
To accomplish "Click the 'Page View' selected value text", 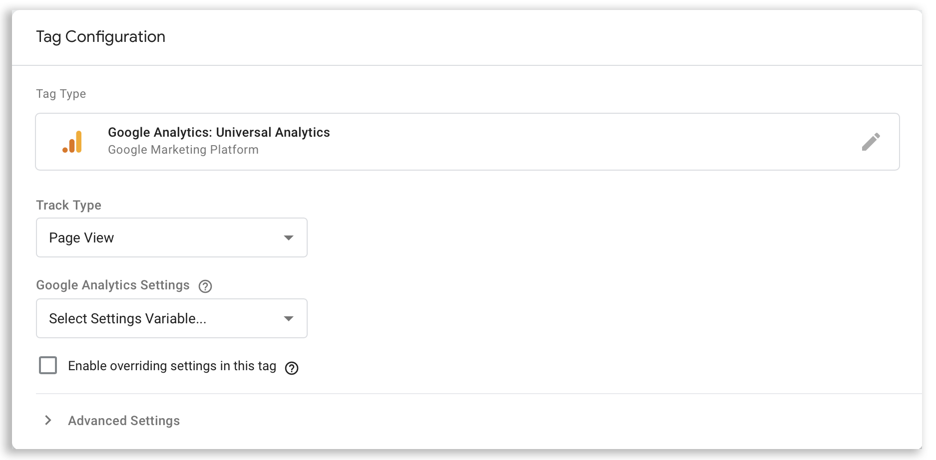I will pos(81,238).
